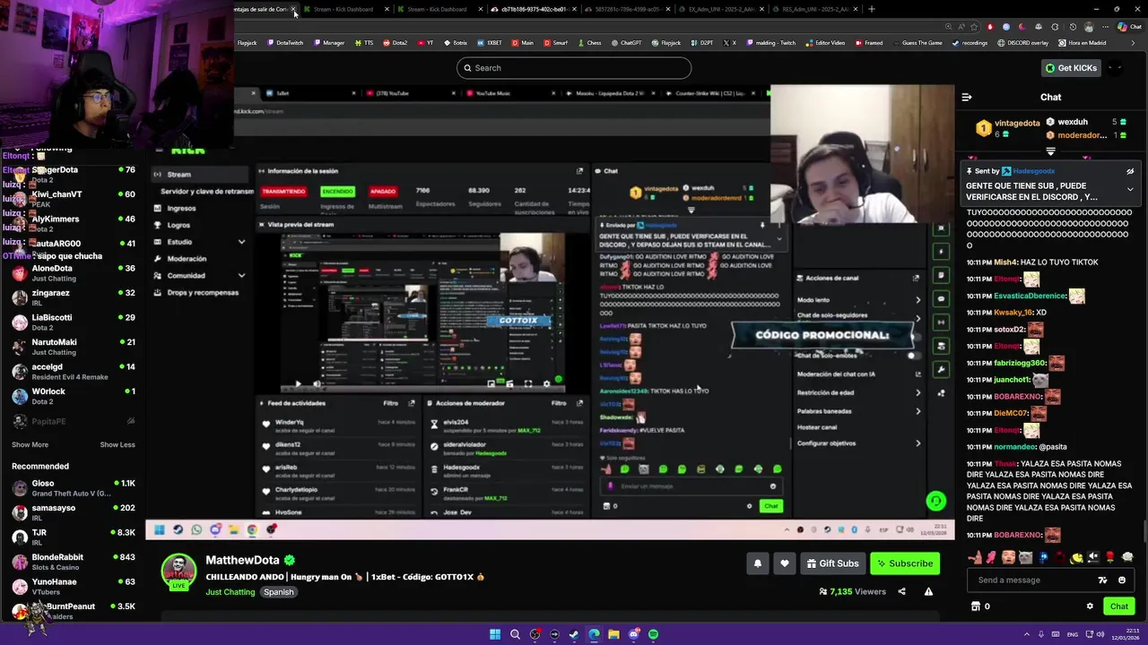The height and width of the screenshot is (645, 1148).
Task: Open zingaraez channel in sidebar
Action: tap(74, 297)
